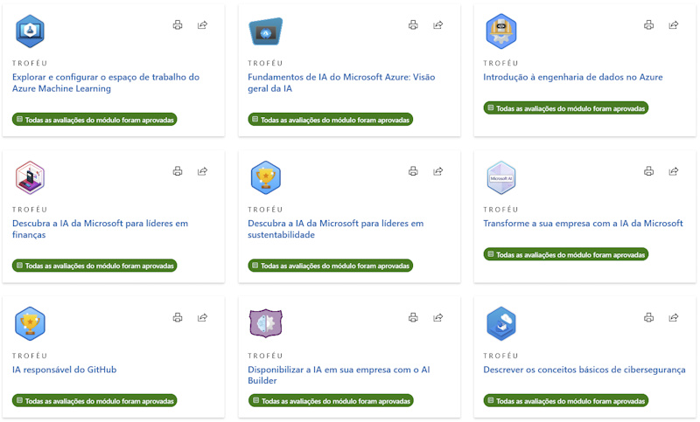The height and width of the screenshot is (422, 700).
Task: Print the líderes em finanças trophy
Action: tap(178, 171)
